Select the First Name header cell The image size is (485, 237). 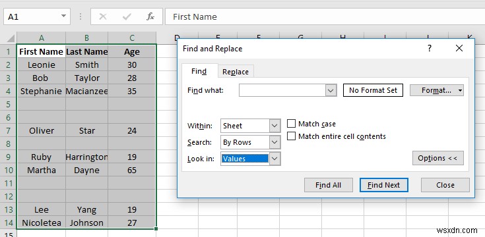41,51
